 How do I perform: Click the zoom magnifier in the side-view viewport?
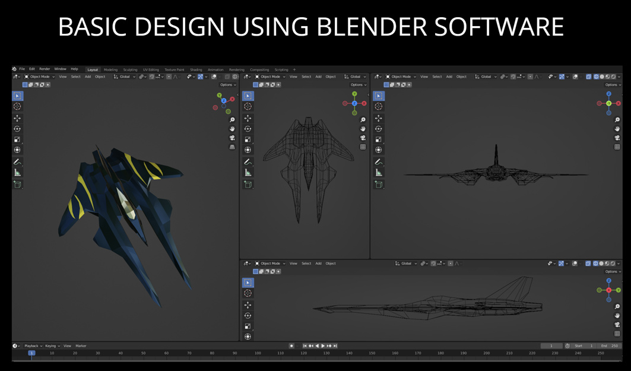click(x=617, y=307)
